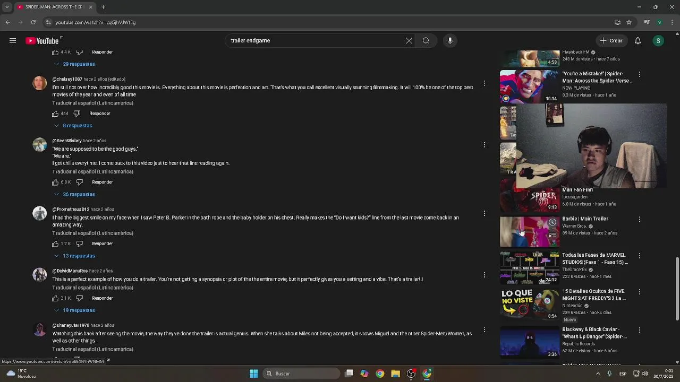680x382 pixels.
Task: Open options menu for @DeividManuRos comment
Action: point(484,275)
